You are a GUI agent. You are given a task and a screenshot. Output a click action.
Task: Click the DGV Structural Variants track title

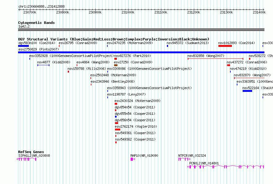point(114,39)
